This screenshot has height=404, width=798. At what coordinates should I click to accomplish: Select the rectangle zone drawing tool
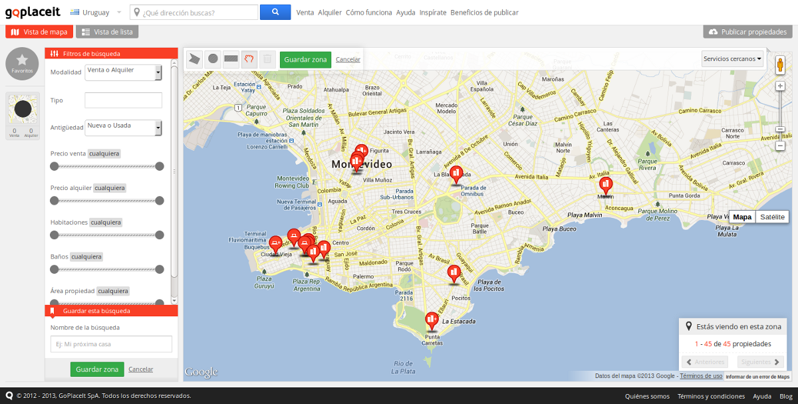pos(231,59)
